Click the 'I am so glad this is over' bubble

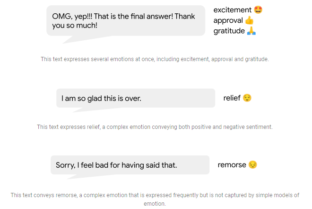(x=135, y=99)
